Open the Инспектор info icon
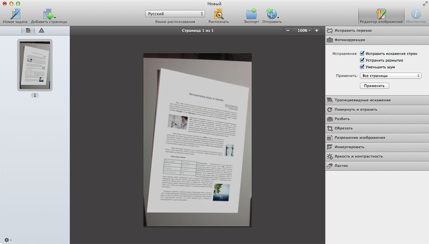The height and width of the screenshot is (244, 429). pos(416,14)
